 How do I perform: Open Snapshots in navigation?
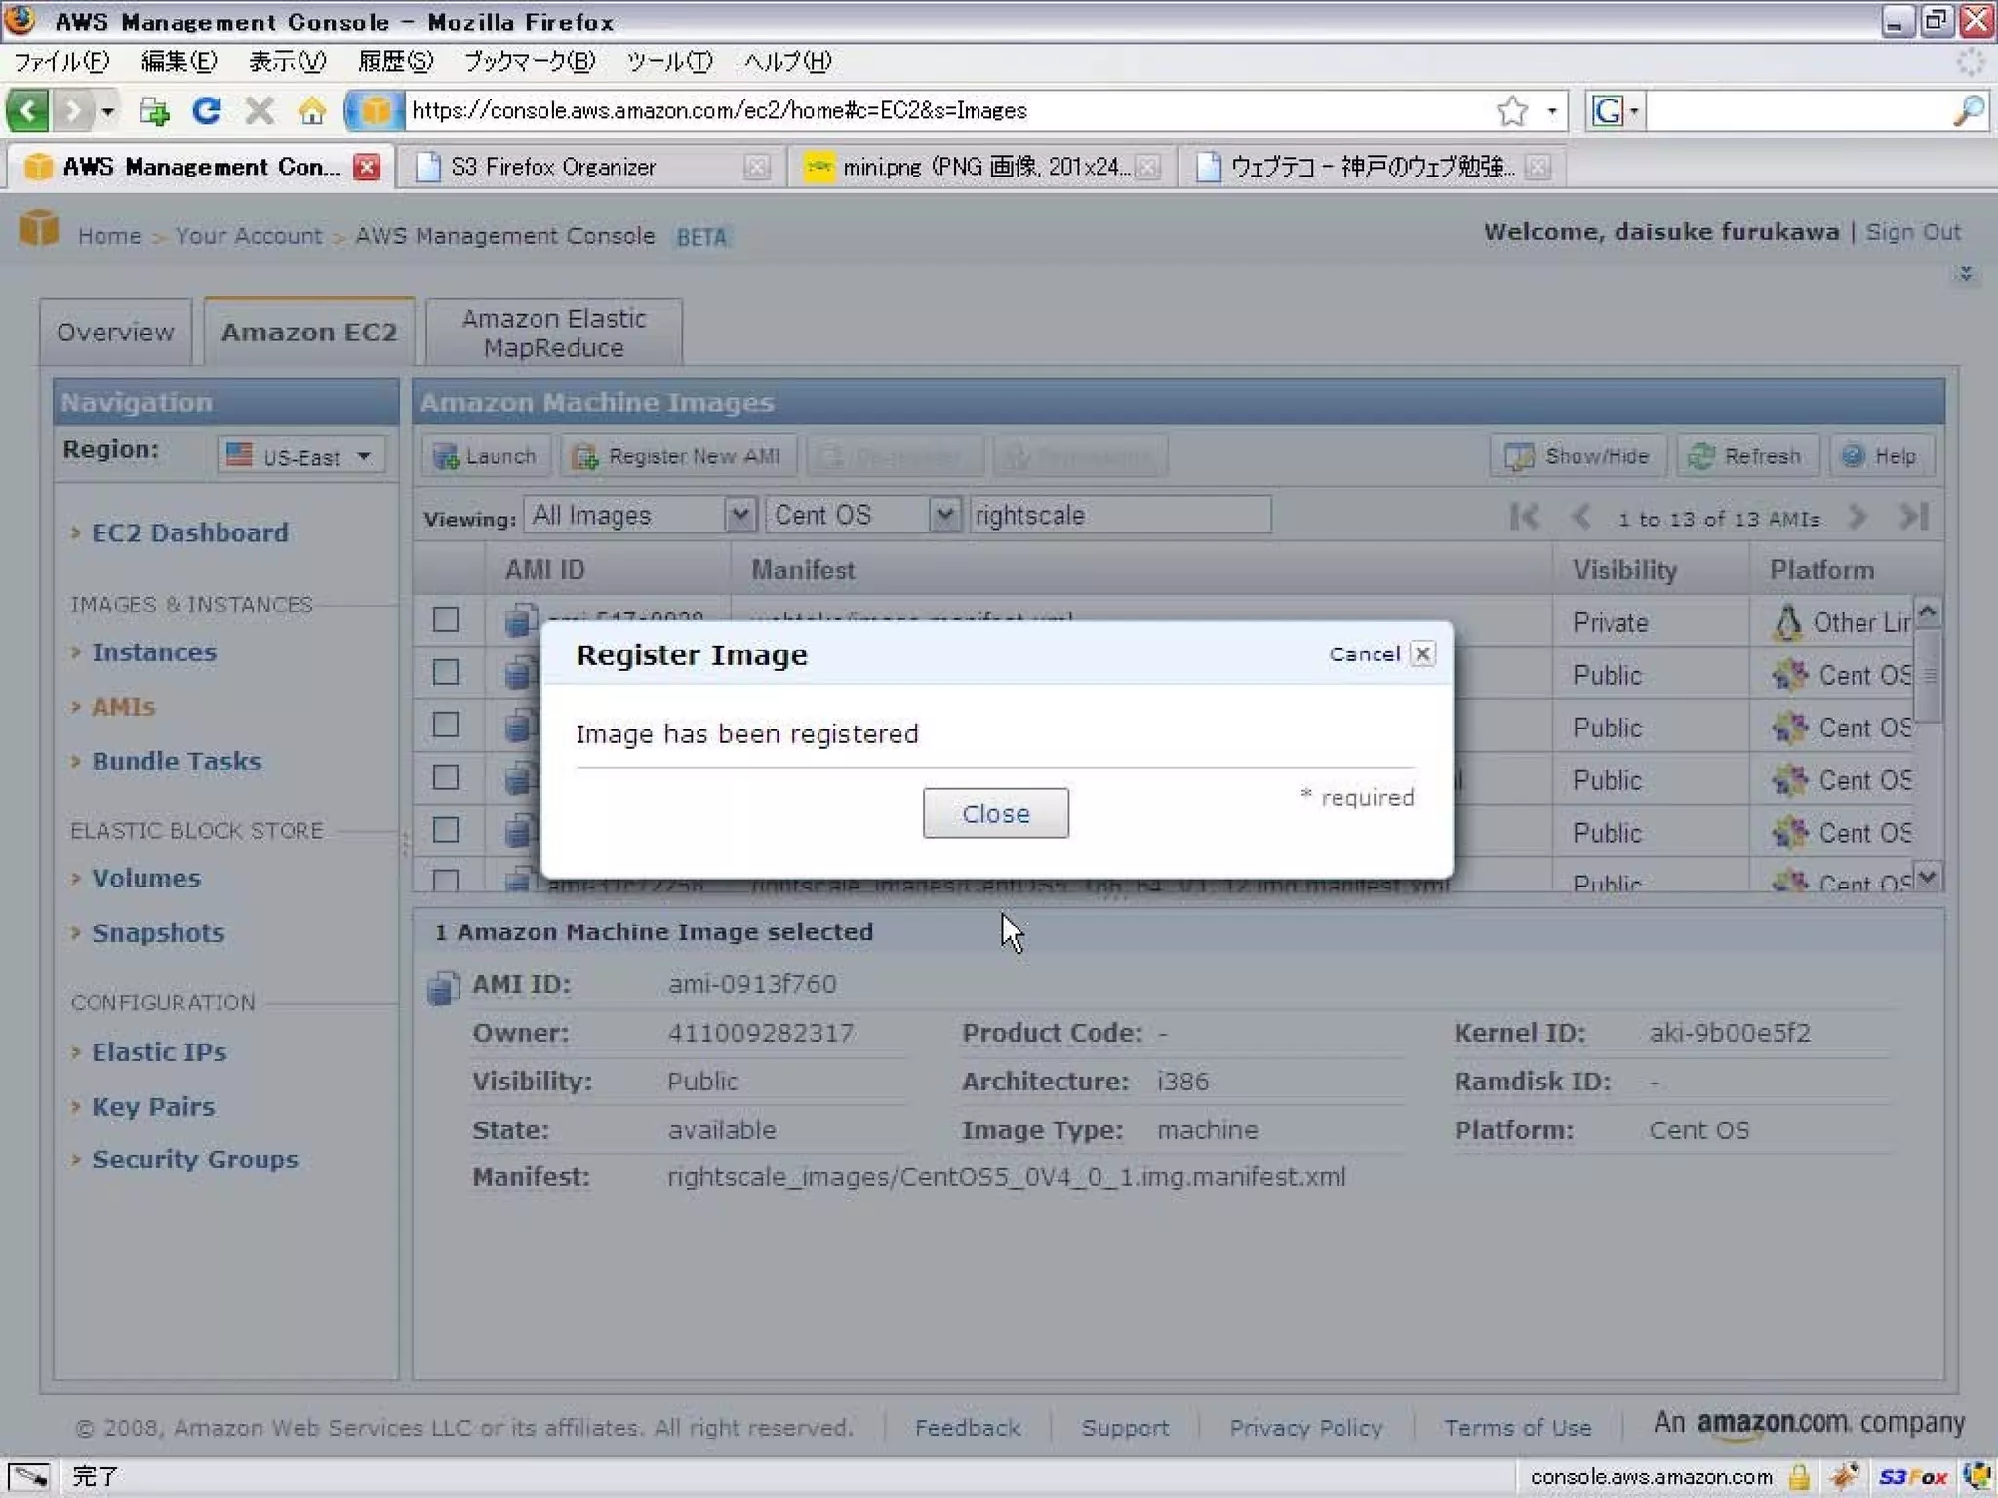(x=158, y=932)
